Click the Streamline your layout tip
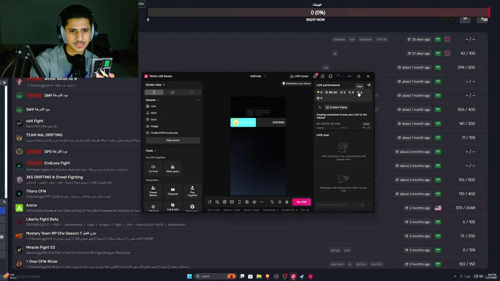This screenshot has height=281, width=500. (297, 84)
